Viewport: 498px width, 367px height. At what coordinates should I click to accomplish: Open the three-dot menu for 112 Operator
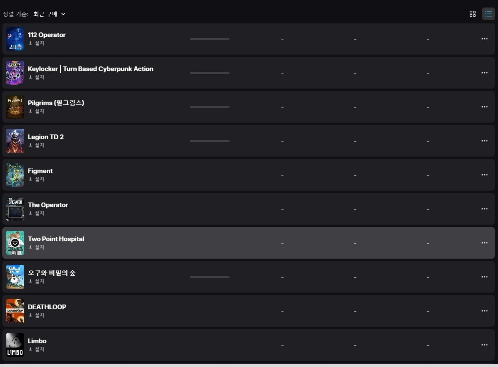(485, 39)
